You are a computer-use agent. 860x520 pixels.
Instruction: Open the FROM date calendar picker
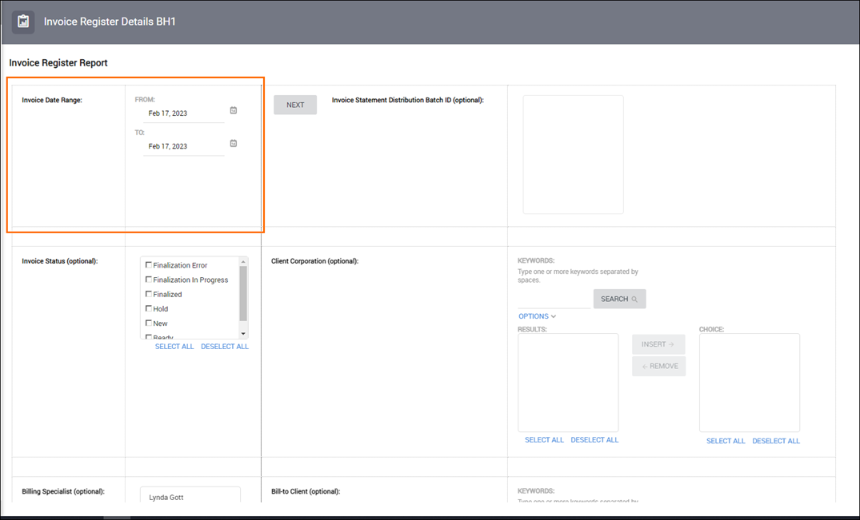pos(233,110)
